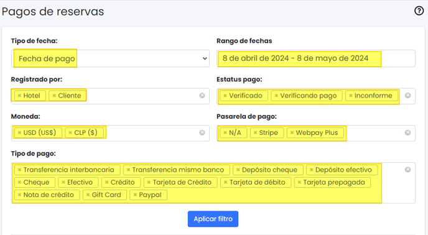Remove the Hotel tag
Screen dimensions: 428x235
[19, 96]
